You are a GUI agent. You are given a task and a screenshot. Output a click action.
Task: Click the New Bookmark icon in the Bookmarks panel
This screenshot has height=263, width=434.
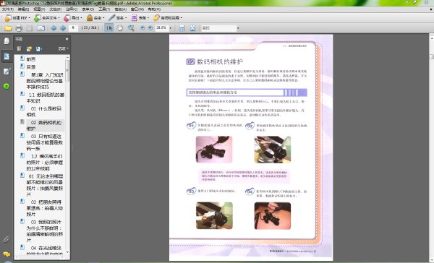[x=29, y=48]
